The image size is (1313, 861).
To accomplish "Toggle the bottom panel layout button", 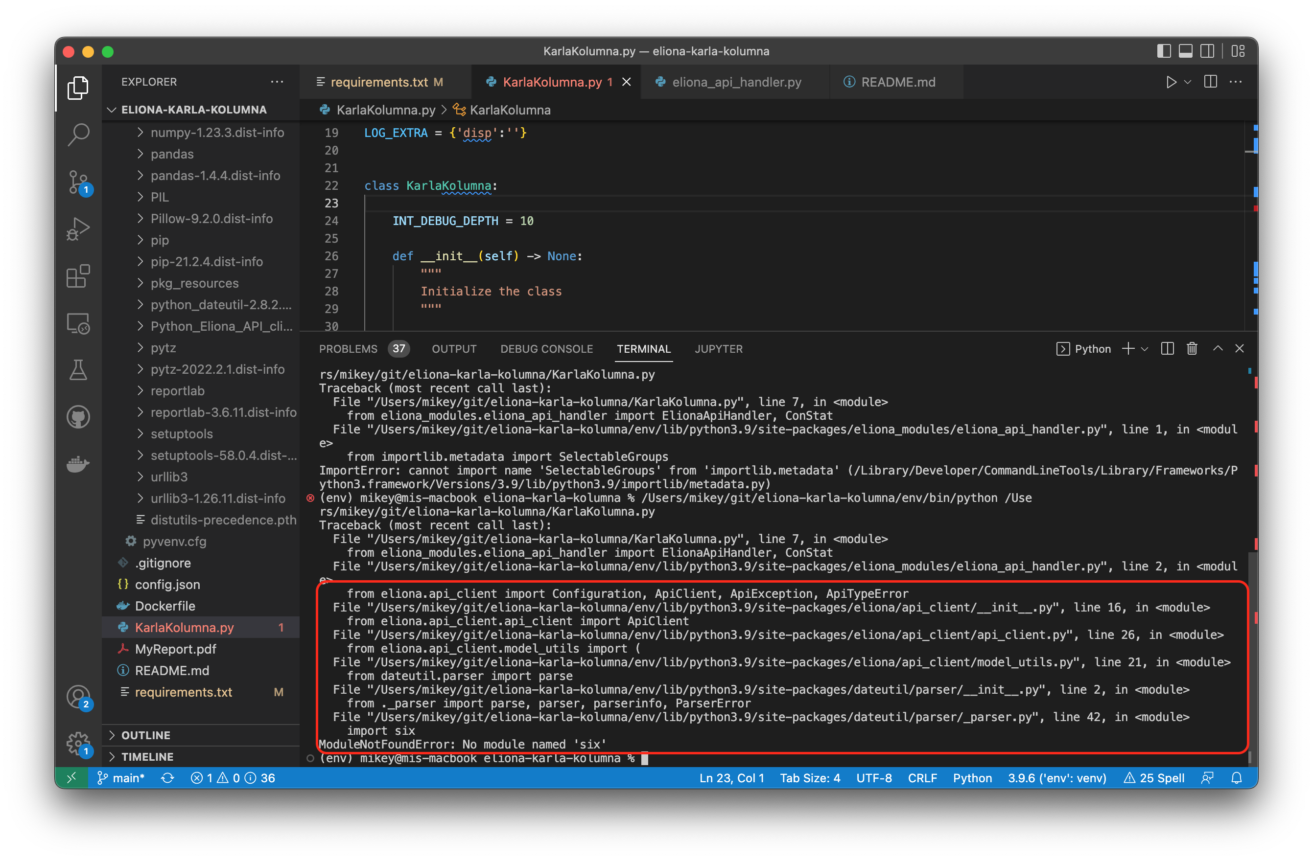I will (1186, 51).
